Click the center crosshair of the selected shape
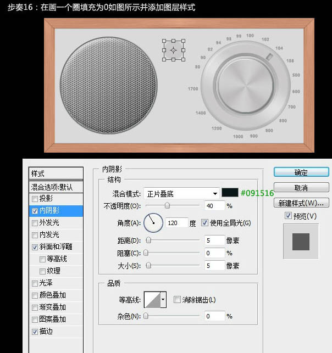 click(173, 50)
